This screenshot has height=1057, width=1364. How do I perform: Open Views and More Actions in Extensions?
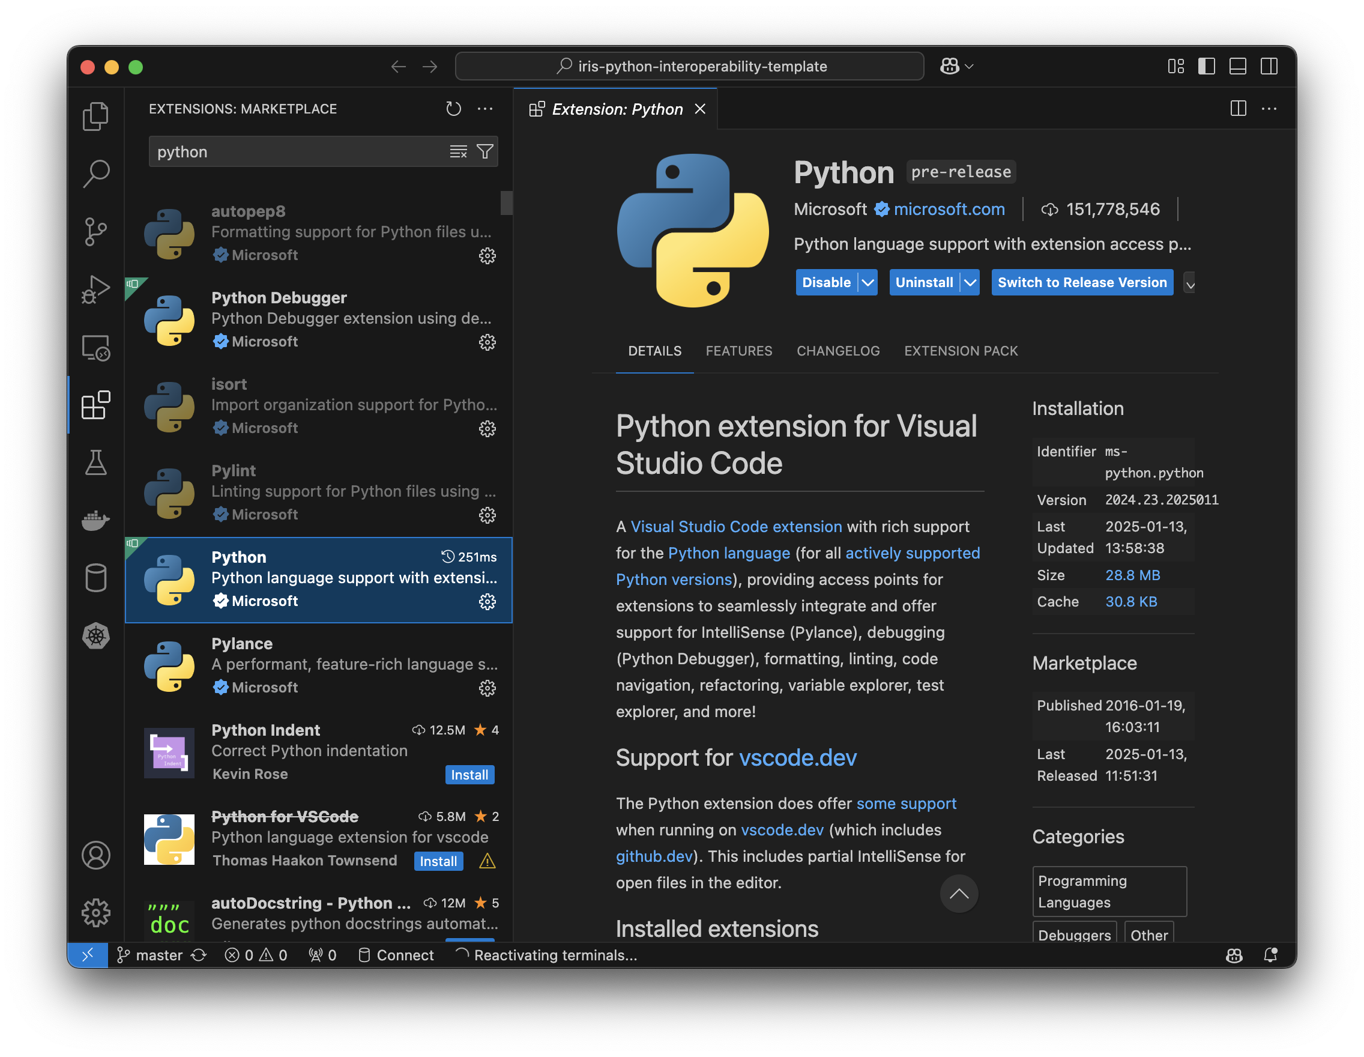485,109
